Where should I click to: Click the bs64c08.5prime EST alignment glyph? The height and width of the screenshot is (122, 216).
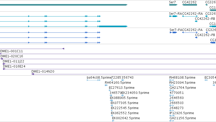pos(94,80)
